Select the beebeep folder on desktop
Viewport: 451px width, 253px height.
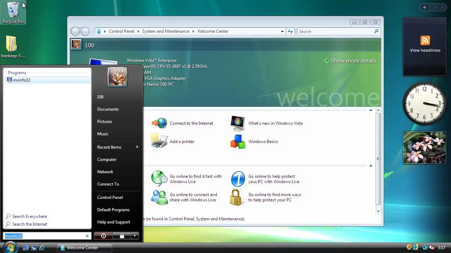pos(13,47)
